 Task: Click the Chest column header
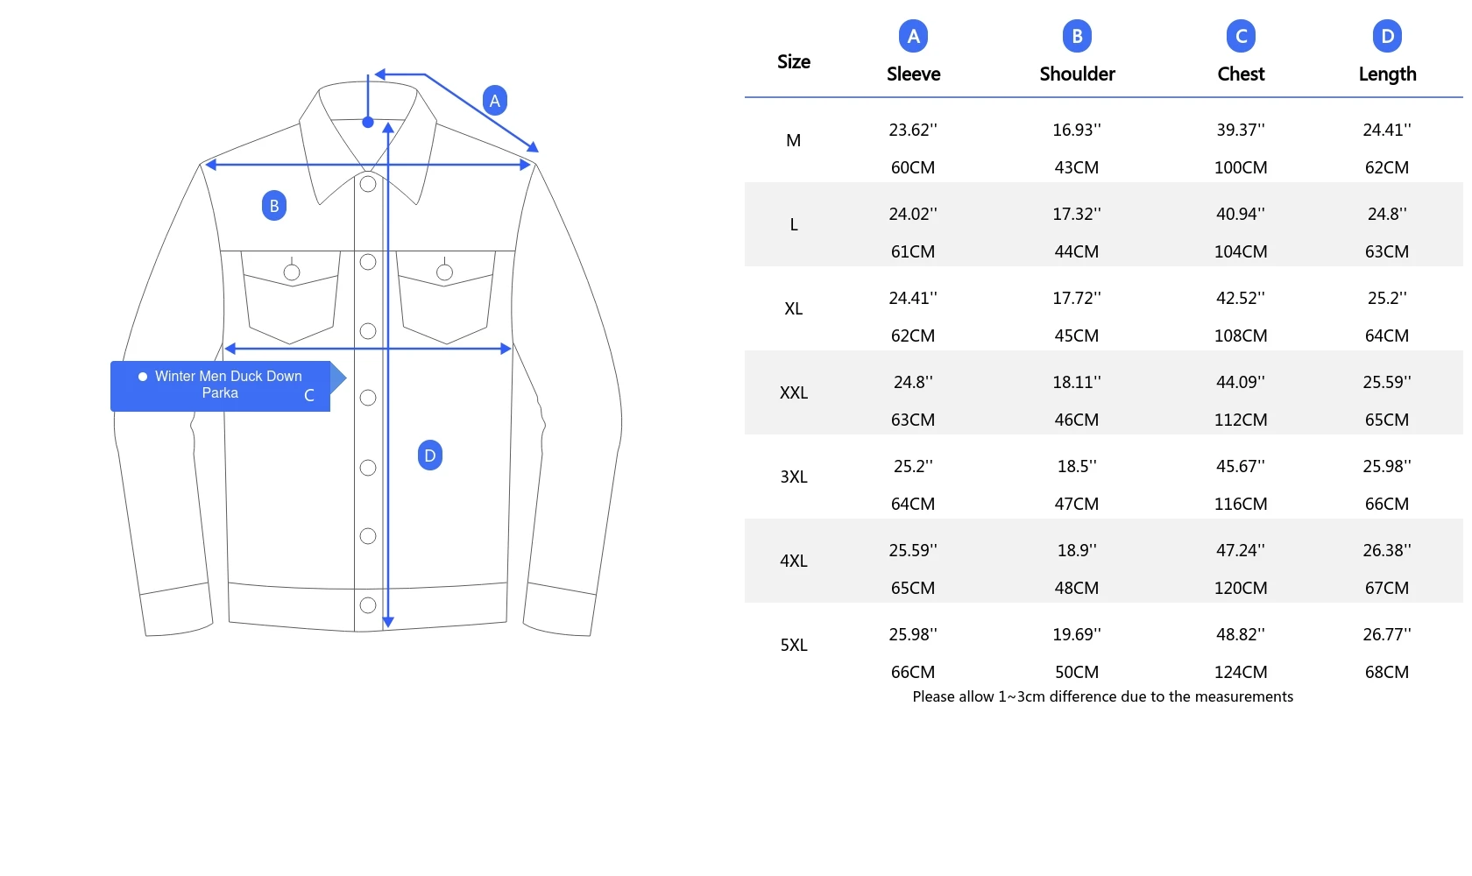click(x=1241, y=74)
